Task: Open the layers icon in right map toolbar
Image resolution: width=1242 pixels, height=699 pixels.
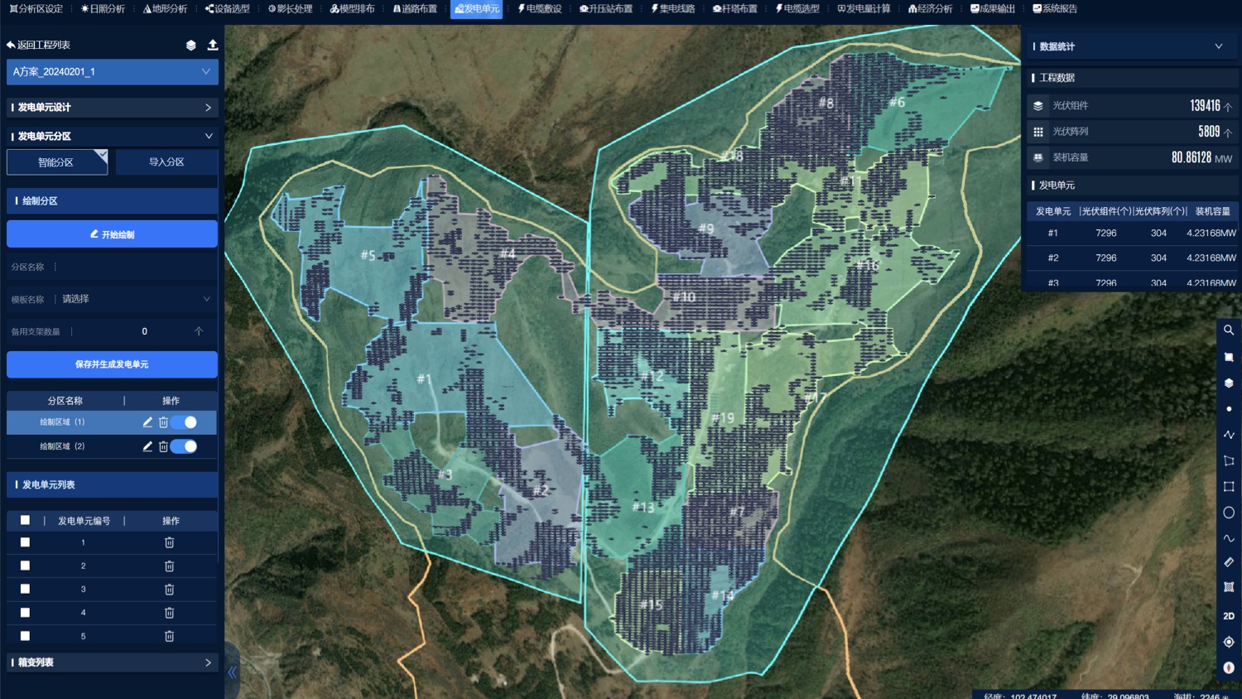Action: tap(1229, 383)
